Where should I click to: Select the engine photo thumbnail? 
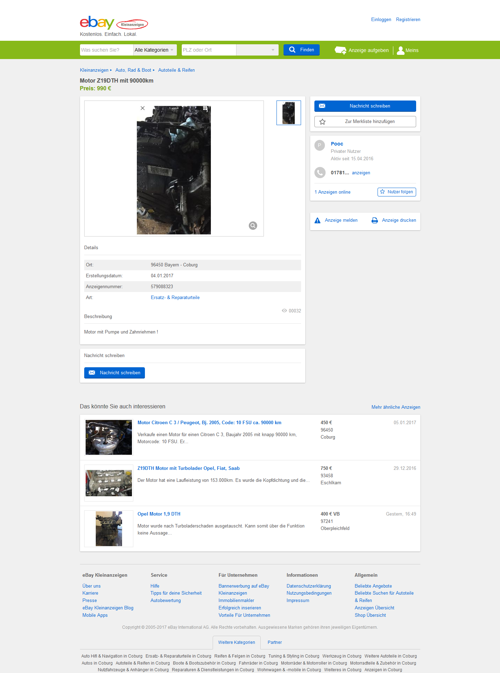tap(289, 113)
